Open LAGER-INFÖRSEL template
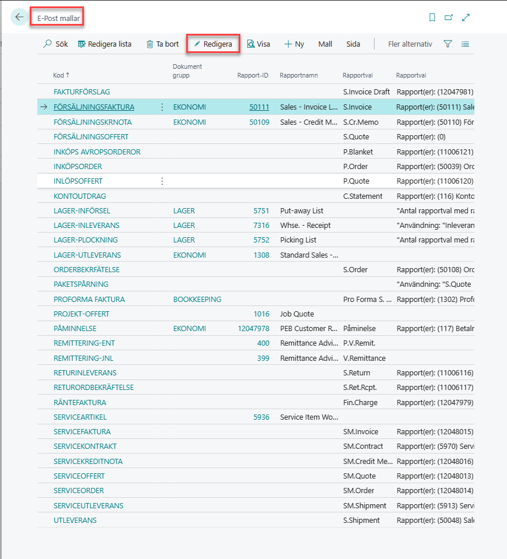The width and height of the screenshot is (507, 559). 82,210
